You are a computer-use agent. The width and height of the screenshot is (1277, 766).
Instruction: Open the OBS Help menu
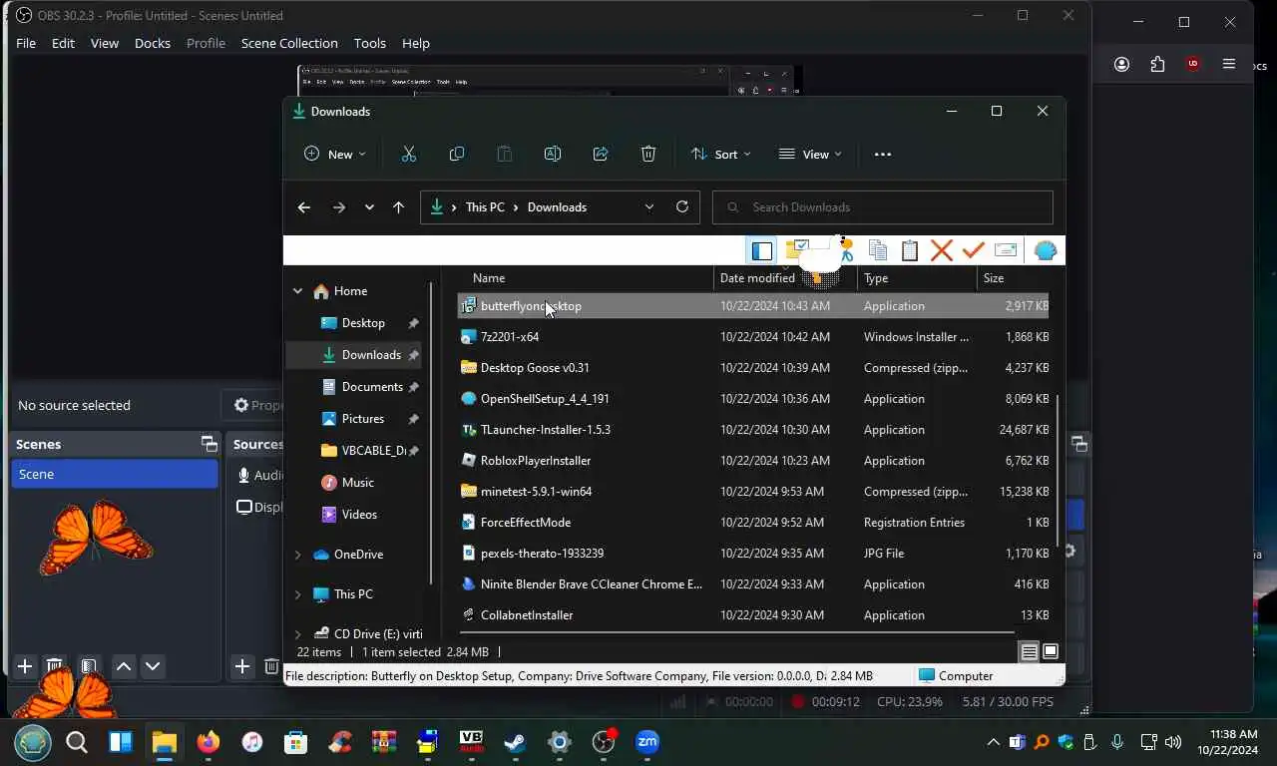[x=416, y=43]
